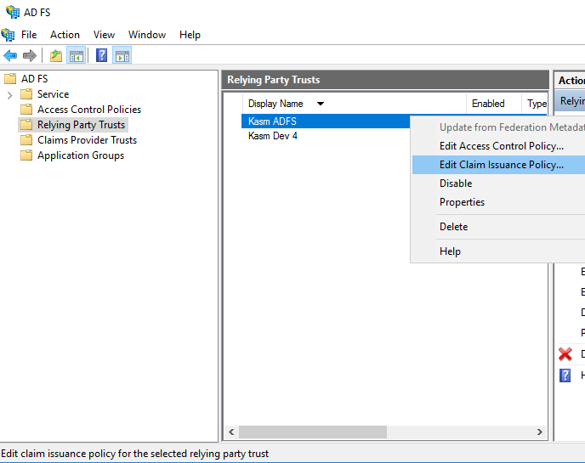Click the Forward arrow toolbar icon

tap(30, 56)
